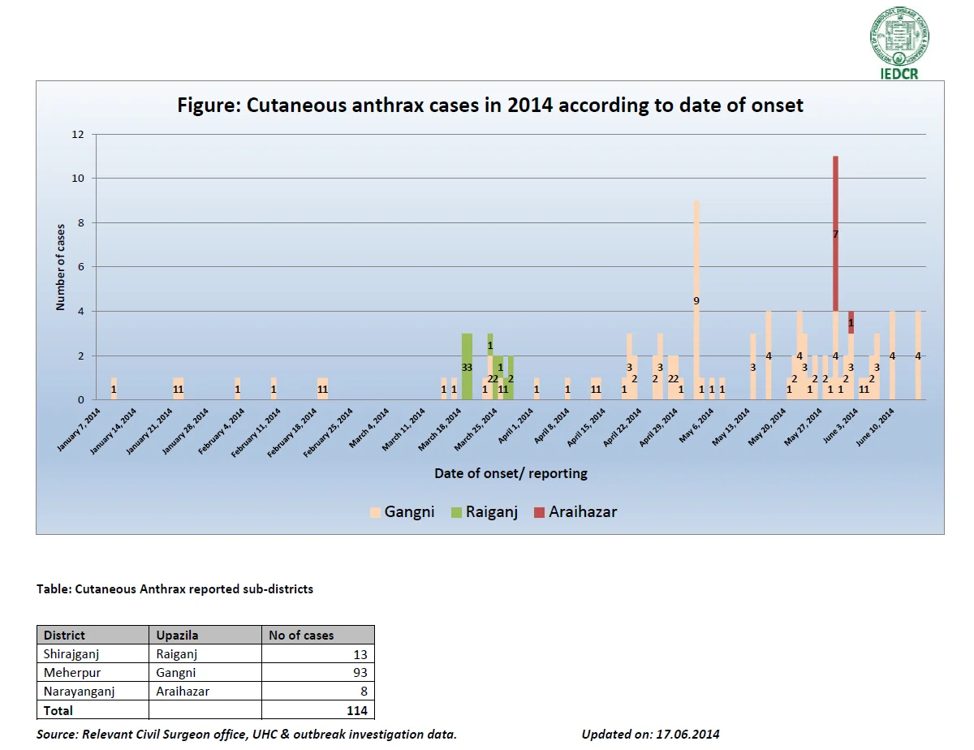Click the 'Number of cases' y-axis title
This screenshot has width=974, height=750.
tap(60, 266)
